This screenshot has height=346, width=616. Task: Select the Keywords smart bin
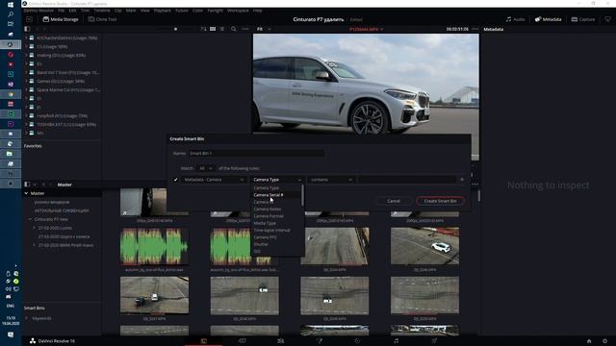point(41,318)
